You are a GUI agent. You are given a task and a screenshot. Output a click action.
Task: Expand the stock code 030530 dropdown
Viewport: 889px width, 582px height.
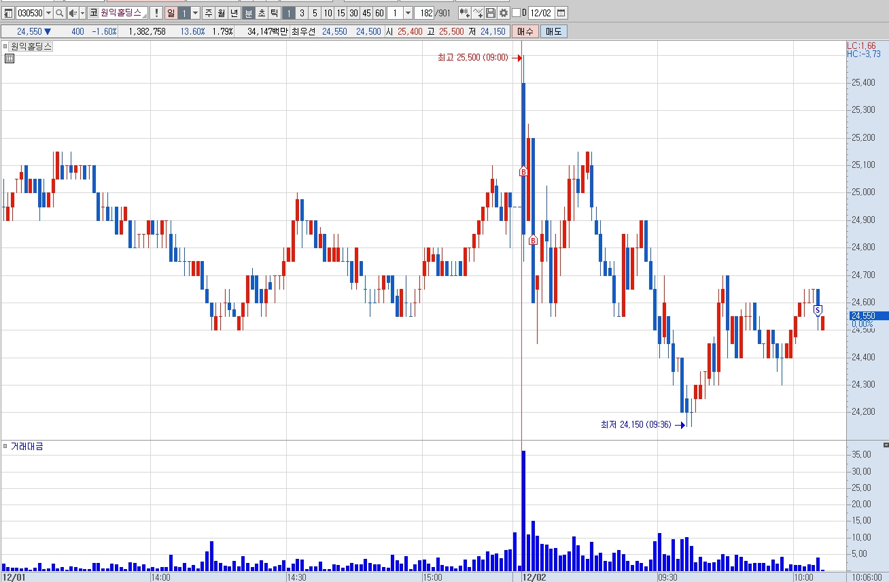(x=48, y=13)
